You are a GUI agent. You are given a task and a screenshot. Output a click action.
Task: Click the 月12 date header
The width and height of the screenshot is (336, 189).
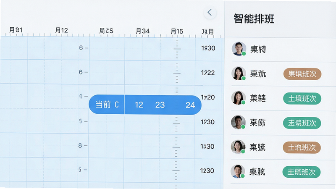coord(61,30)
